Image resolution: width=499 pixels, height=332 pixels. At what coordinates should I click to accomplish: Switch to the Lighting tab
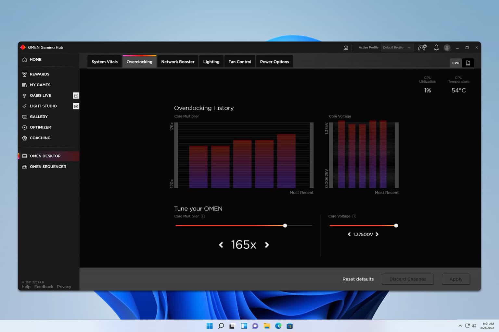click(211, 62)
